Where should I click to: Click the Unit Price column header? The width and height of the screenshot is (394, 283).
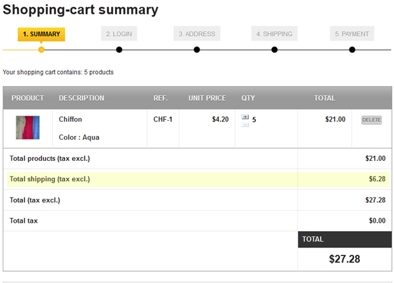(x=207, y=98)
